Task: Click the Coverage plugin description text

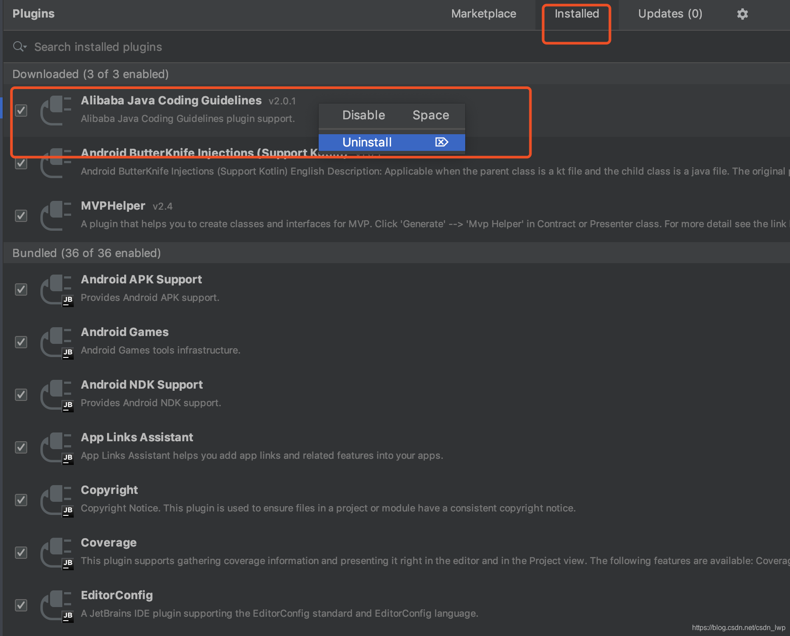Action: (435, 561)
